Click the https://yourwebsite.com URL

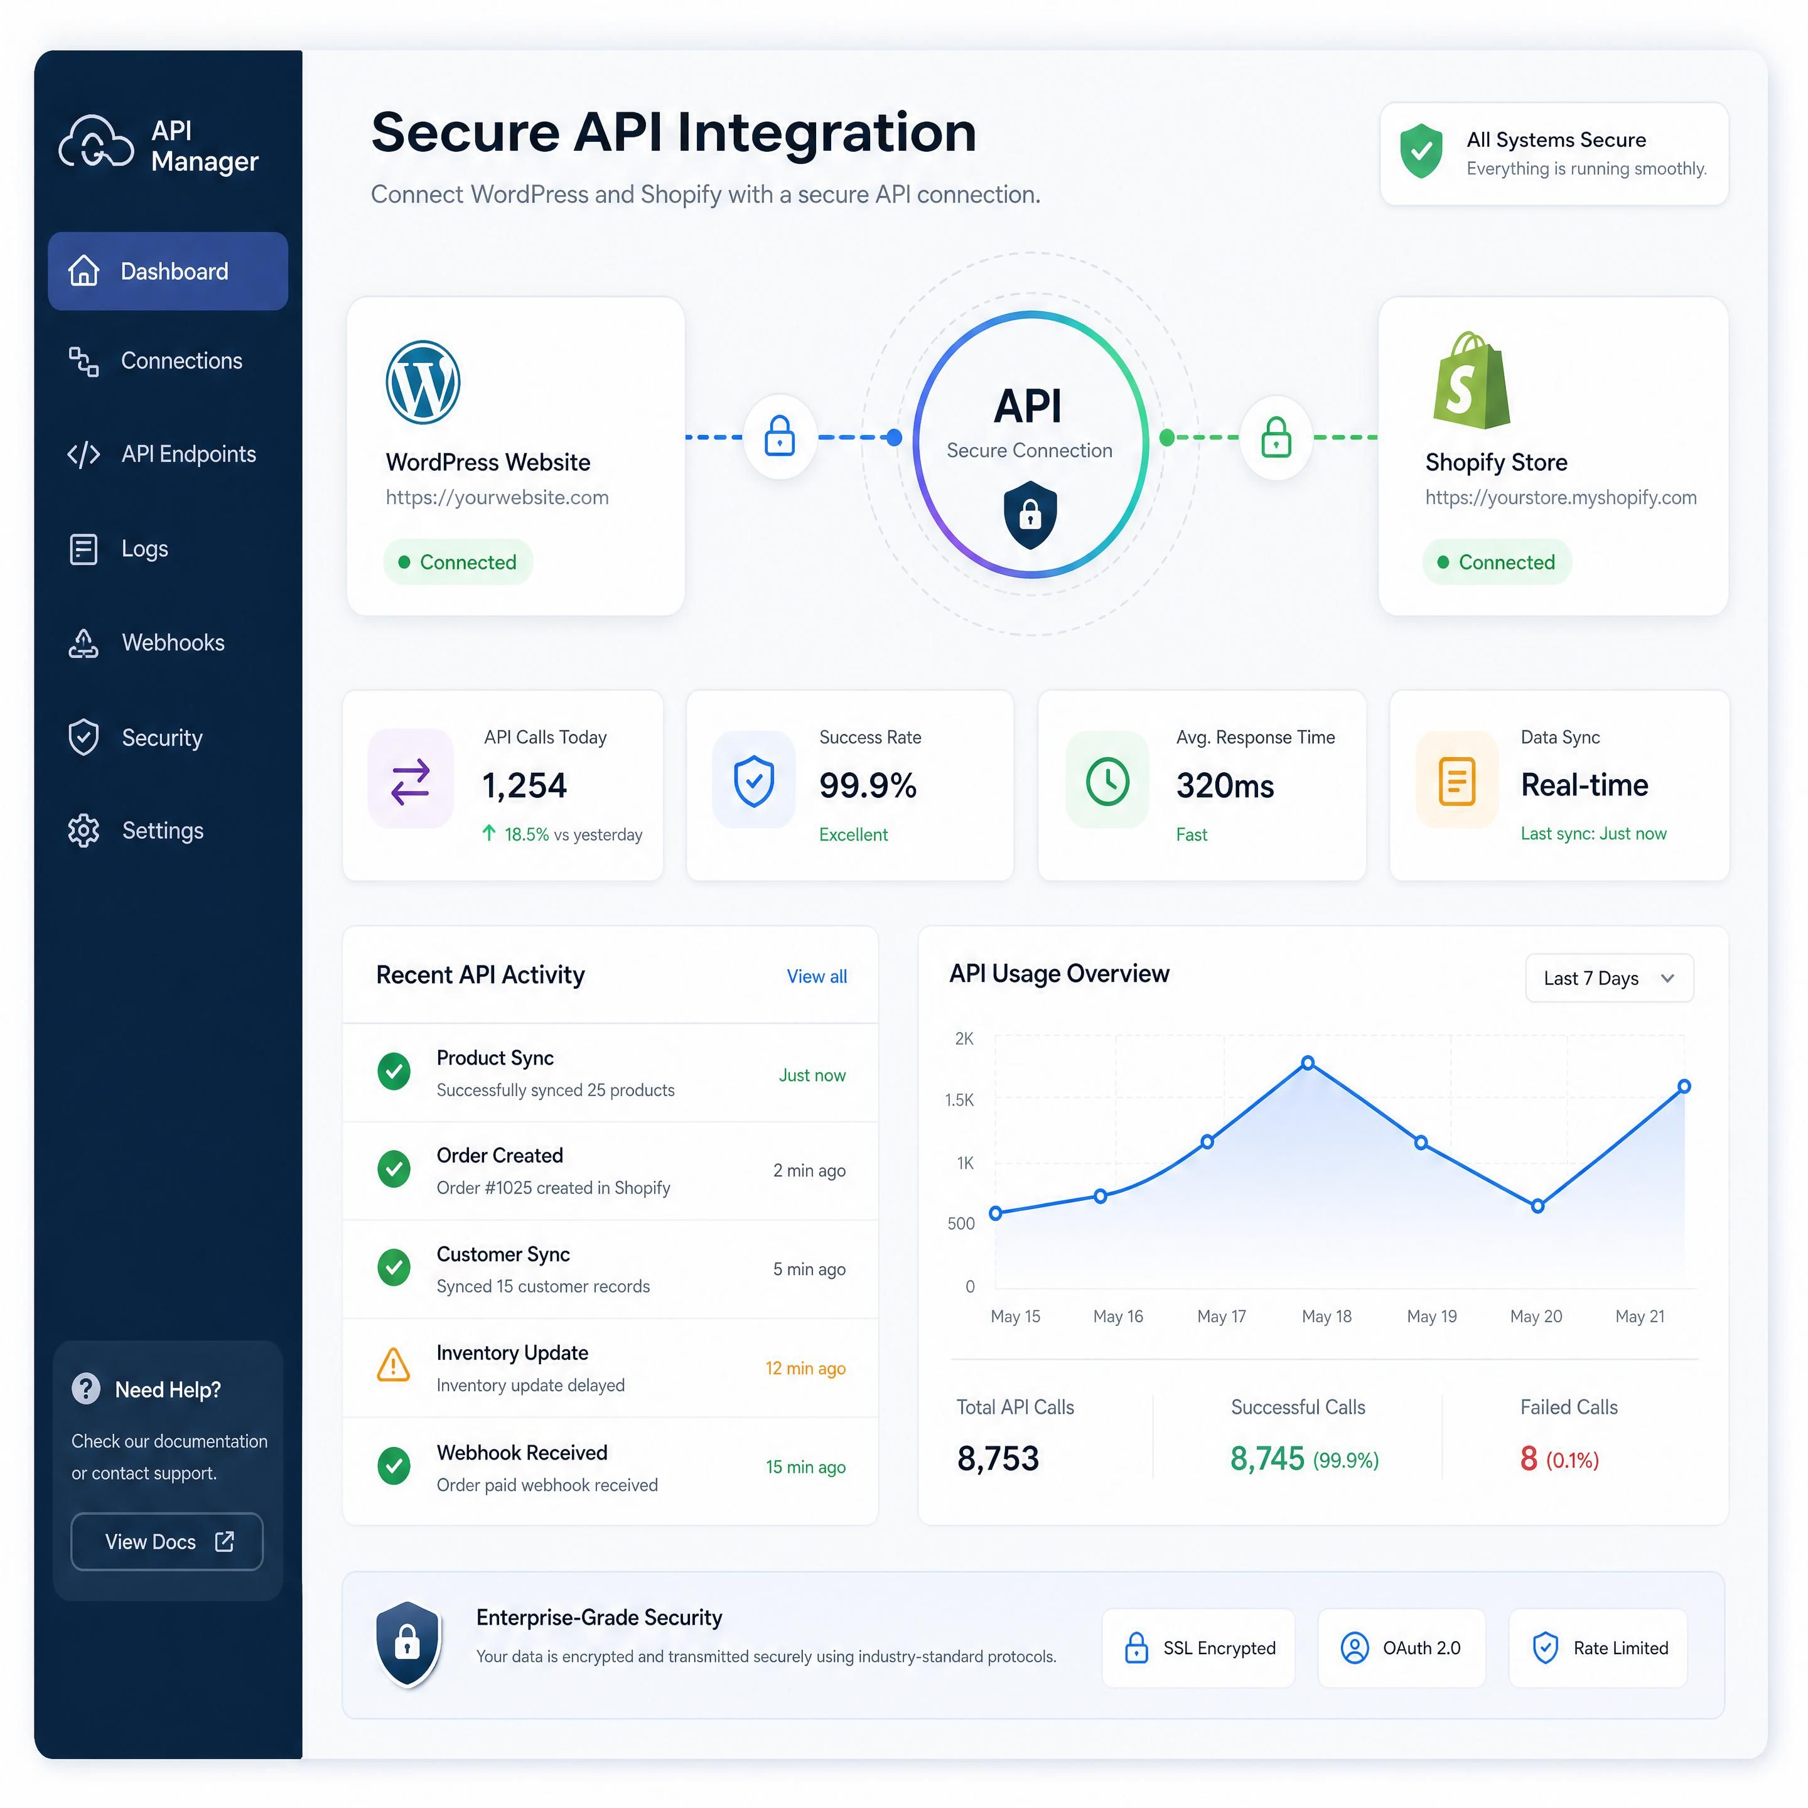[497, 498]
